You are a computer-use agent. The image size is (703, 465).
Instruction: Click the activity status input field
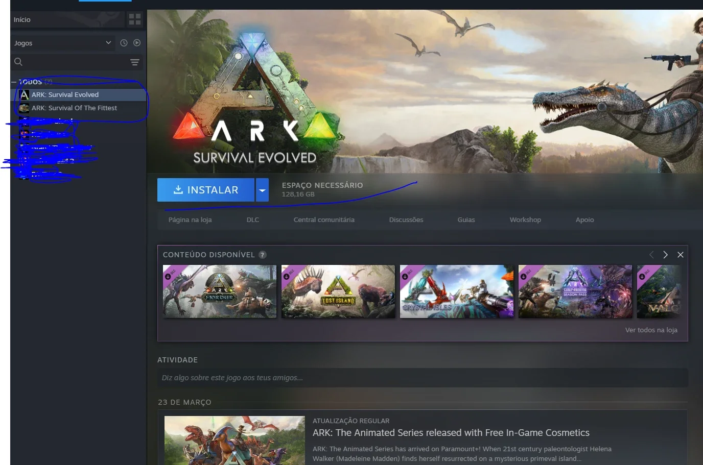(x=423, y=378)
